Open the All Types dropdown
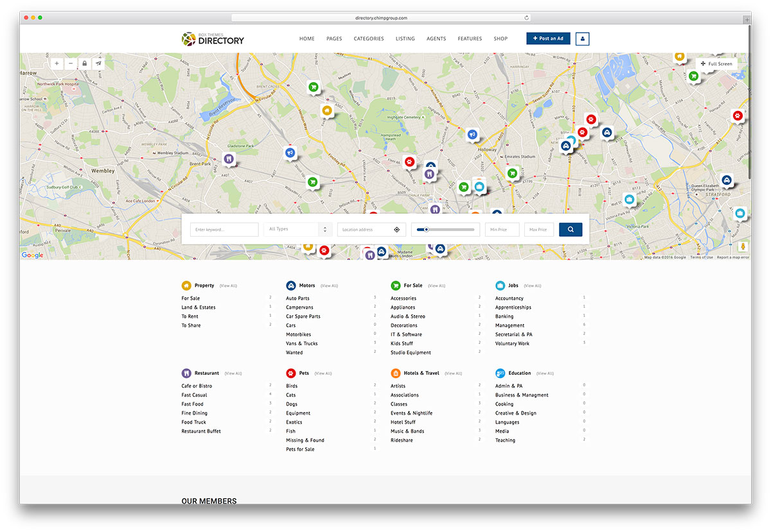The height and width of the screenshot is (532, 771). 297,229
